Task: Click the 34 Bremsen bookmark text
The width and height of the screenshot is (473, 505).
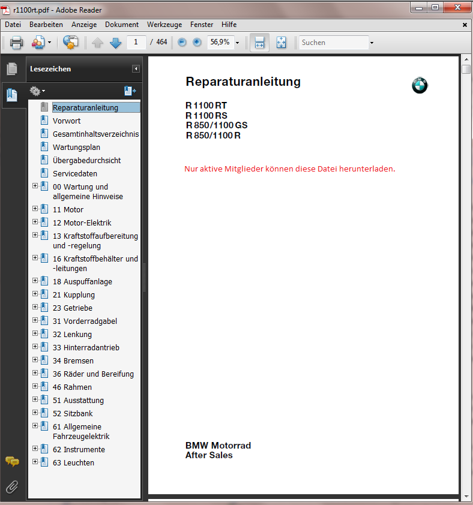Action: [x=73, y=360]
